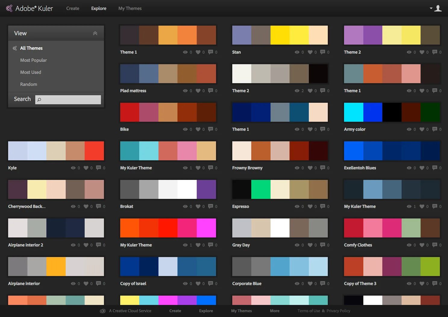This screenshot has width=448, height=317.
Task: Select the Most Popular view filter
Action: pos(33,60)
